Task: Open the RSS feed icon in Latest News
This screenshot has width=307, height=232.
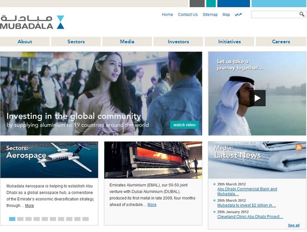Action: [298, 147]
